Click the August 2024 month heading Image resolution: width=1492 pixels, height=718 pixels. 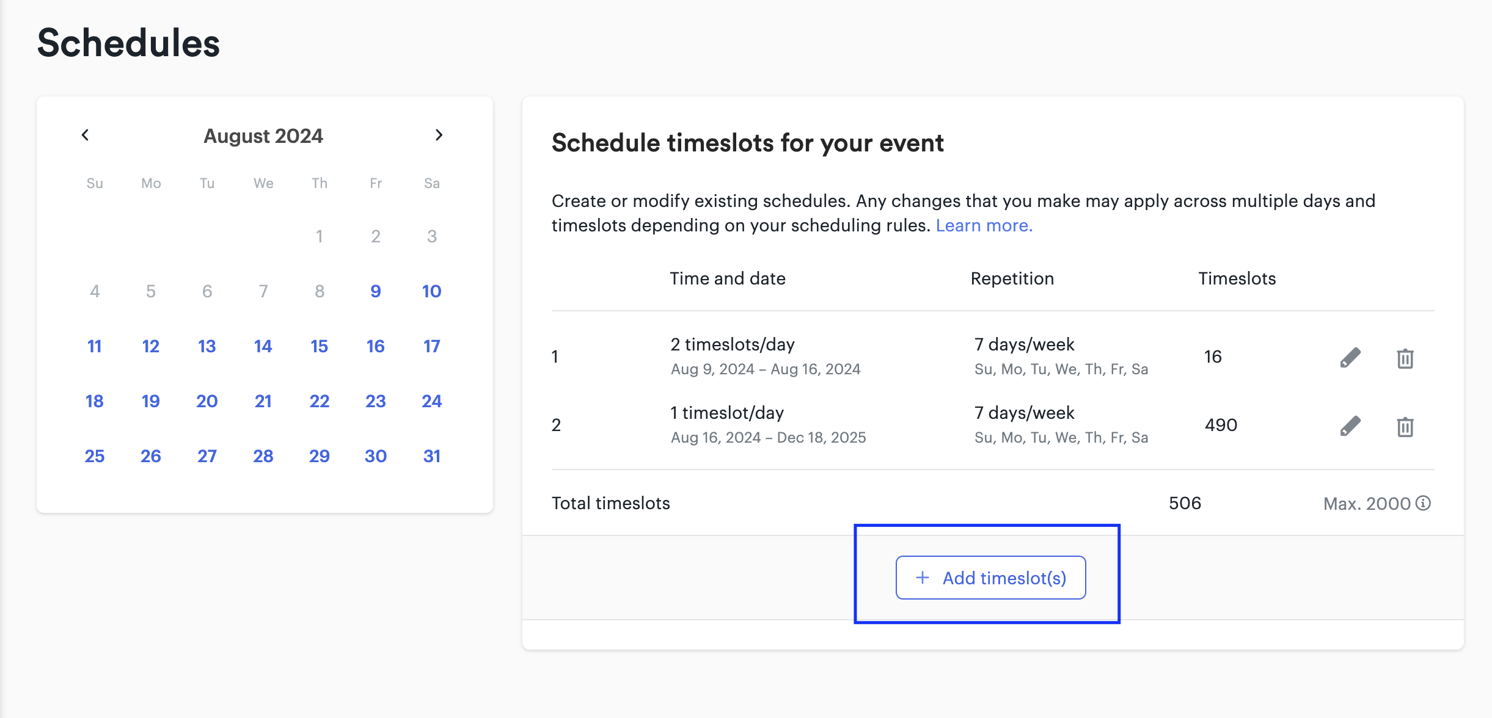263,136
